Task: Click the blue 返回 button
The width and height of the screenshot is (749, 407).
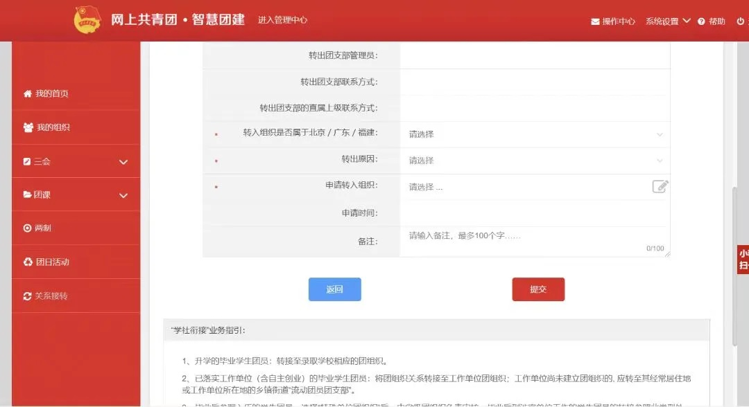Action: (x=334, y=289)
